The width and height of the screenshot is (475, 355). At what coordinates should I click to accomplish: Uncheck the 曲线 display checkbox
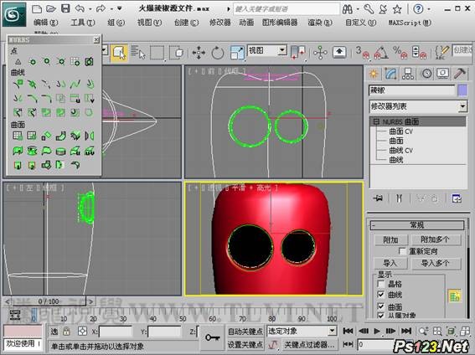381,295
